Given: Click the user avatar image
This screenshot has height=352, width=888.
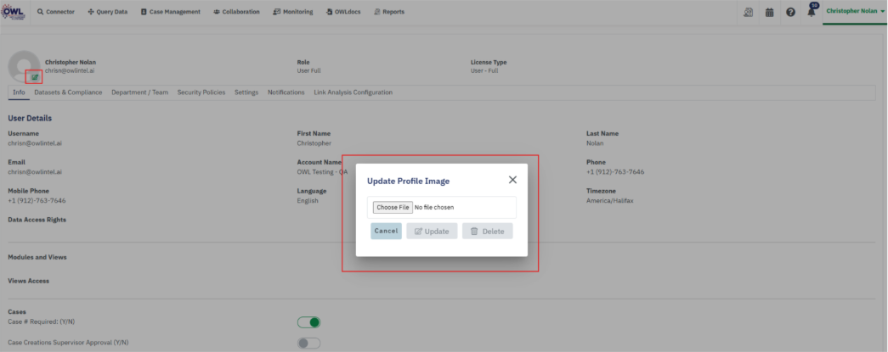Looking at the screenshot, I should point(22,66).
